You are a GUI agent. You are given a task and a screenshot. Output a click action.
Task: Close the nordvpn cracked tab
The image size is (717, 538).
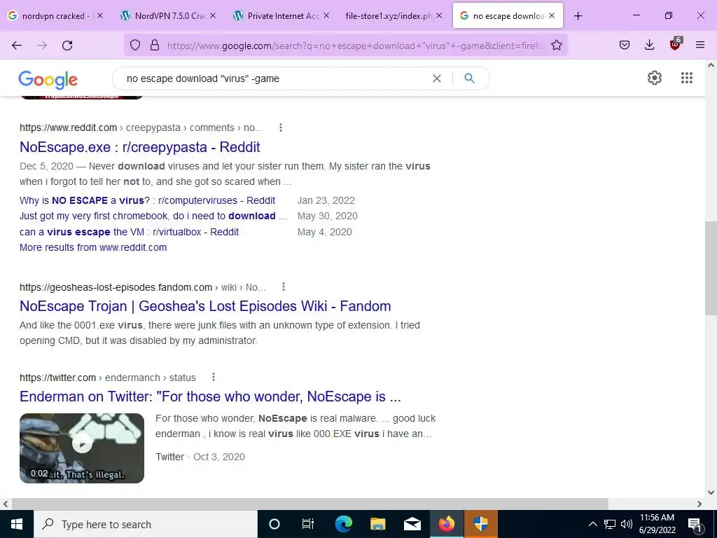pyautogui.click(x=100, y=15)
